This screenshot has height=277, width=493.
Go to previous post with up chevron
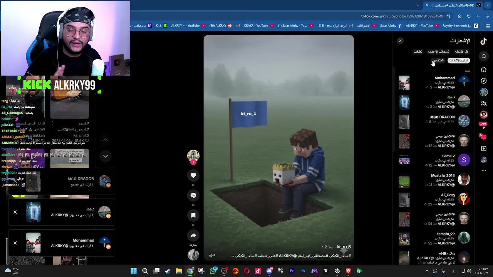click(x=105, y=140)
